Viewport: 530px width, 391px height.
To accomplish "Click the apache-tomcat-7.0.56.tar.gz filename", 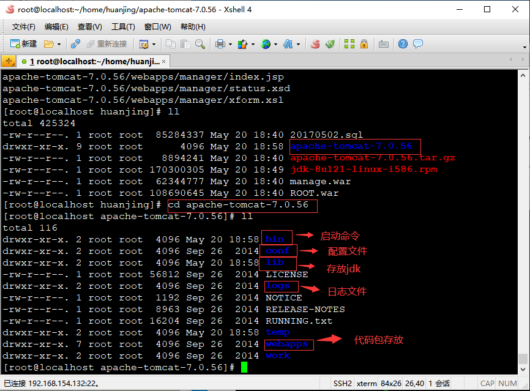I will tap(373, 158).
